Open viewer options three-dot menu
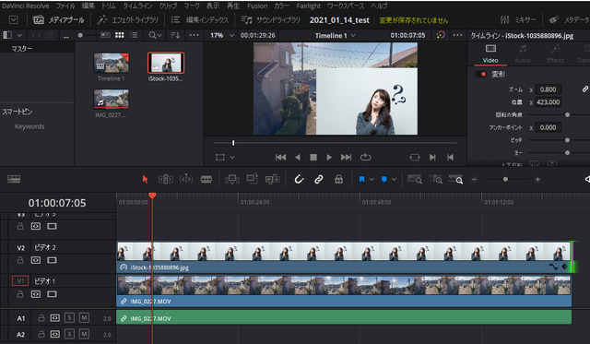Screen dimensions: 590x344 click(457, 35)
